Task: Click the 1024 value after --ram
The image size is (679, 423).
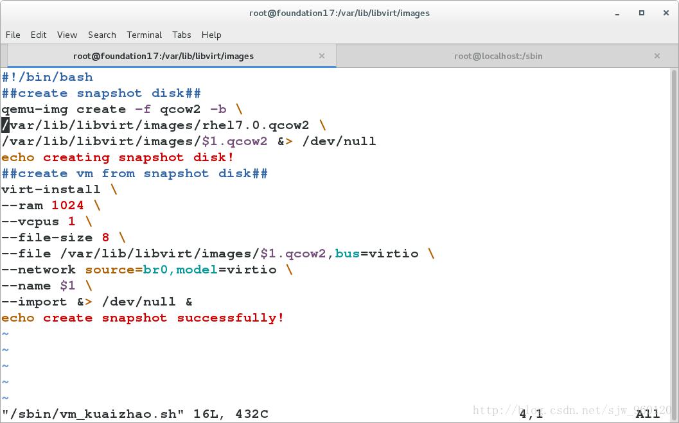Action: point(67,205)
